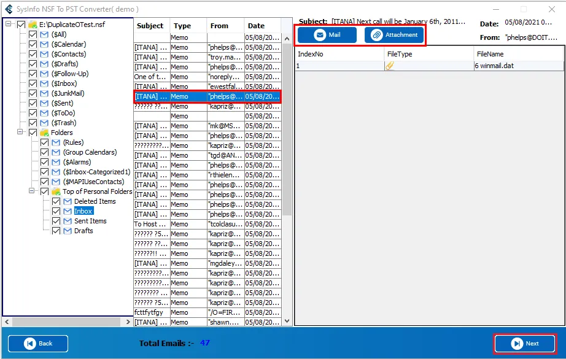This screenshot has width=566, height=359.
Task: Uncheck the ($Inbox) folder checkbox
Action: click(x=33, y=83)
